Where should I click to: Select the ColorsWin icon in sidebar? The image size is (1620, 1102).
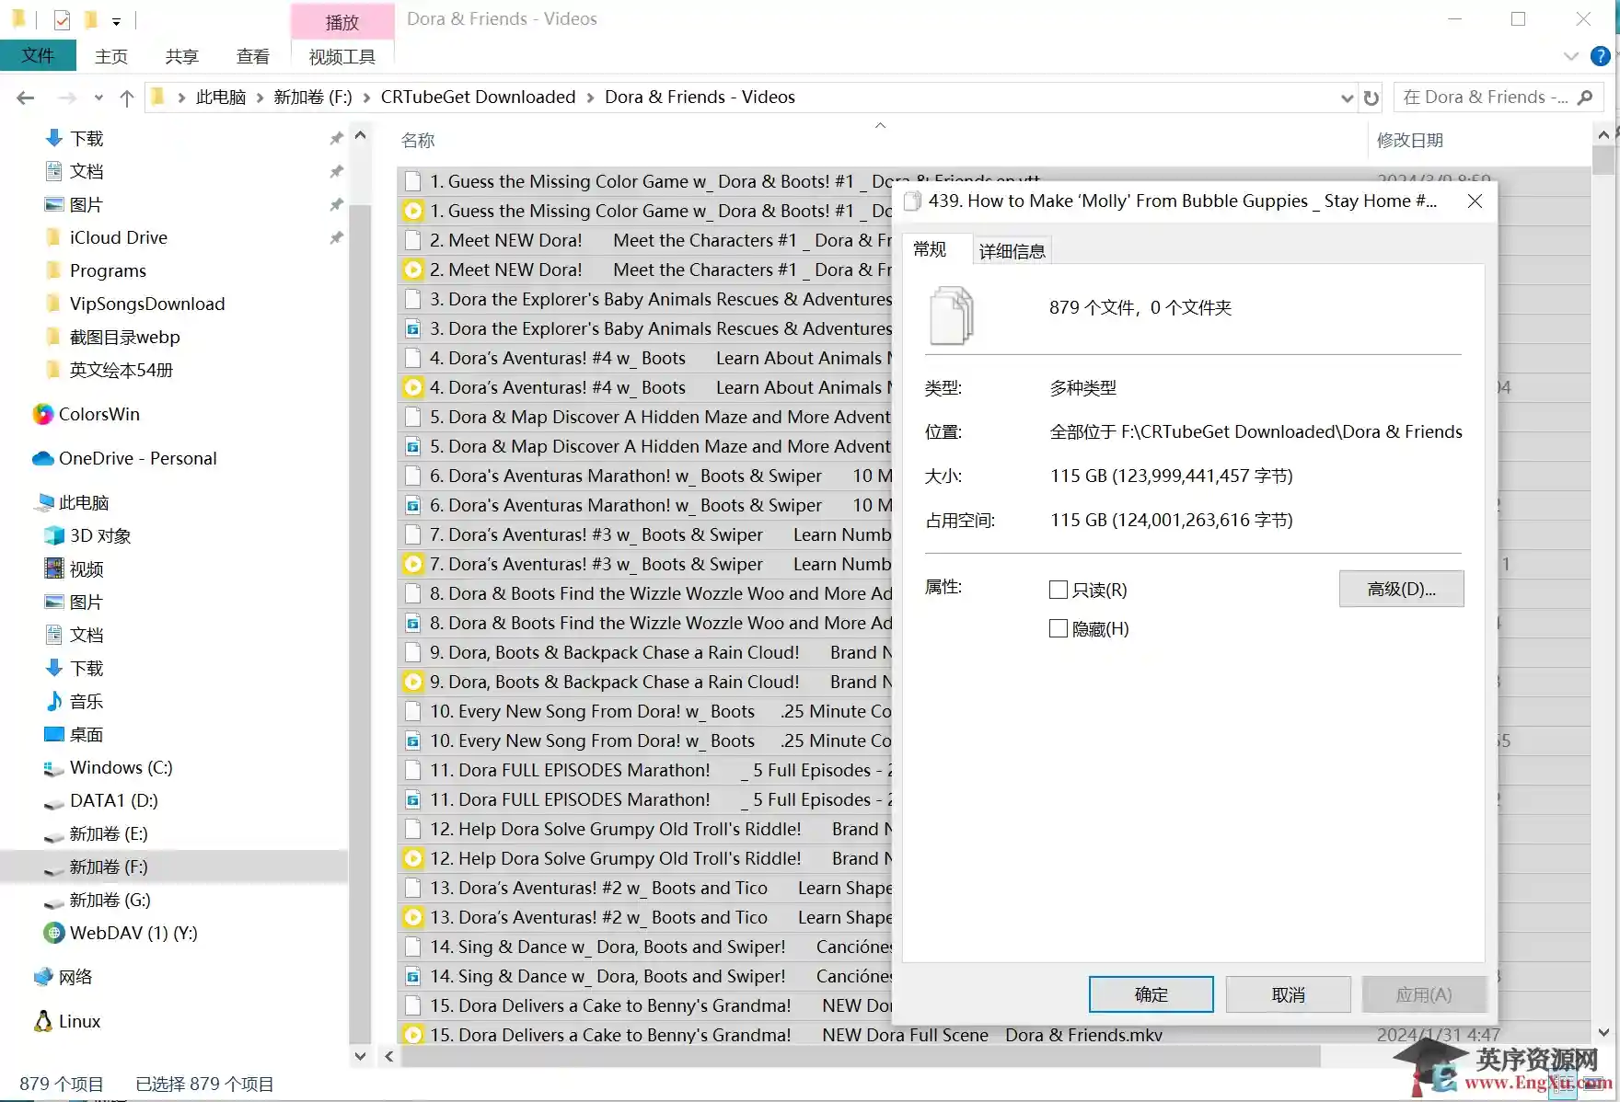pyautogui.click(x=43, y=414)
